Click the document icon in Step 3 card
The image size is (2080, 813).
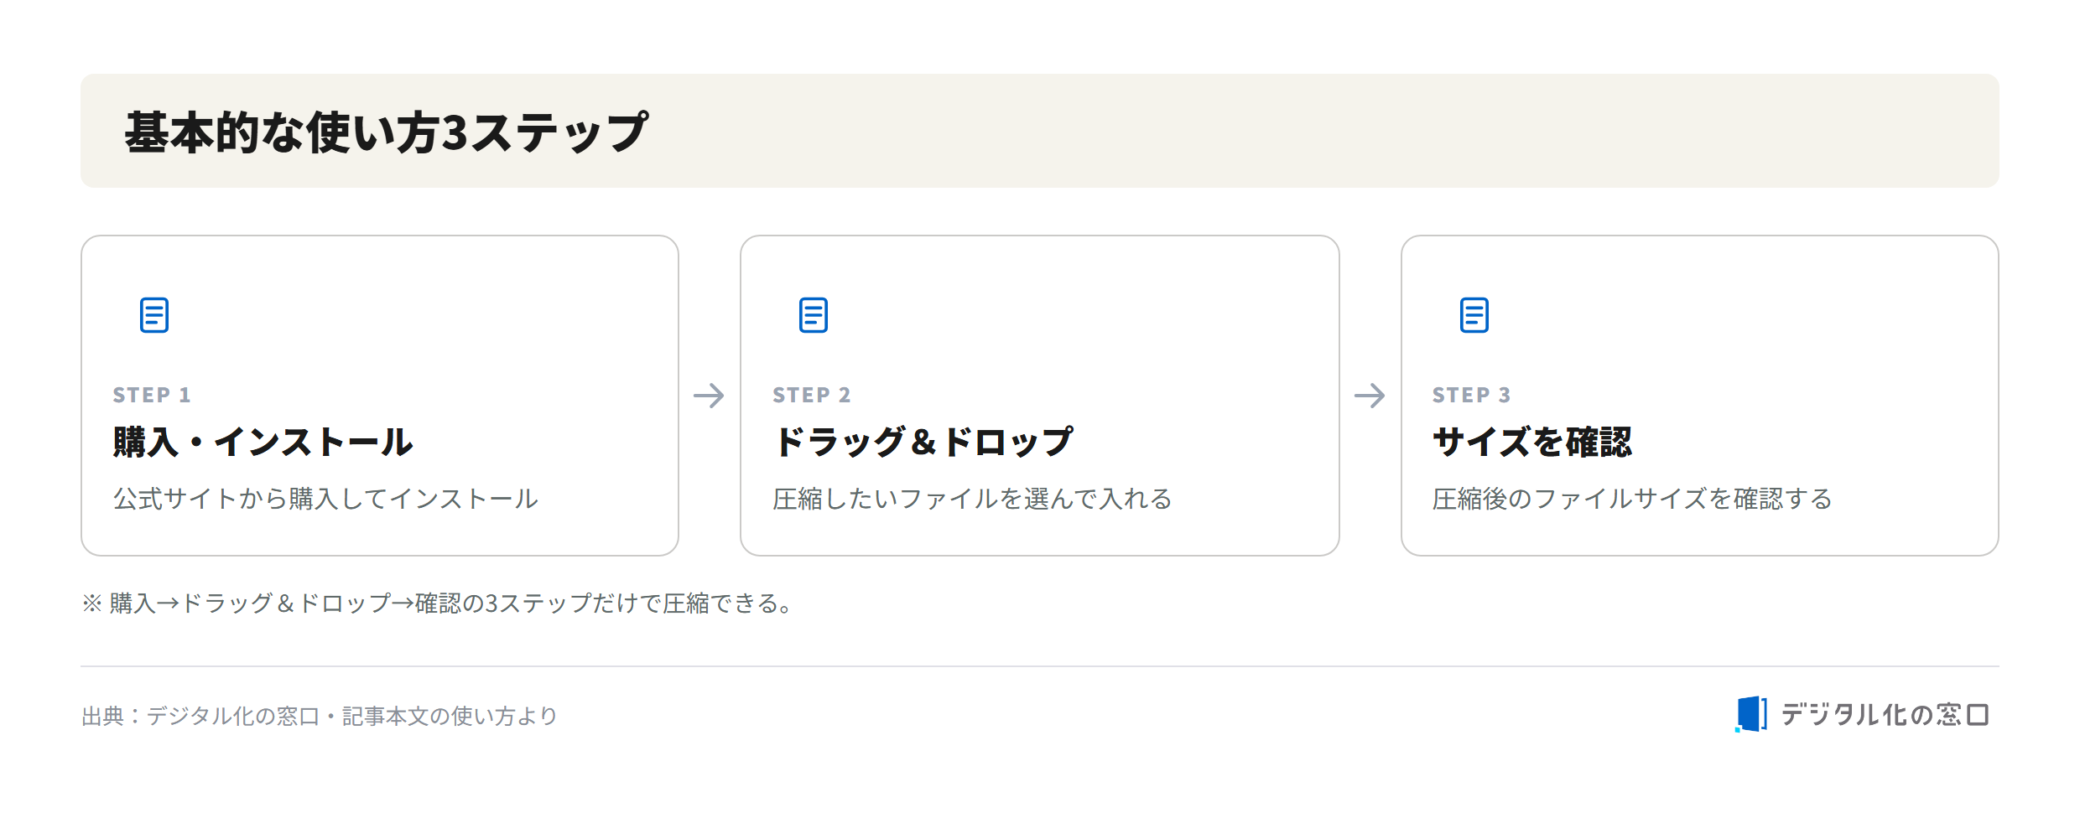(x=1474, y=315)
